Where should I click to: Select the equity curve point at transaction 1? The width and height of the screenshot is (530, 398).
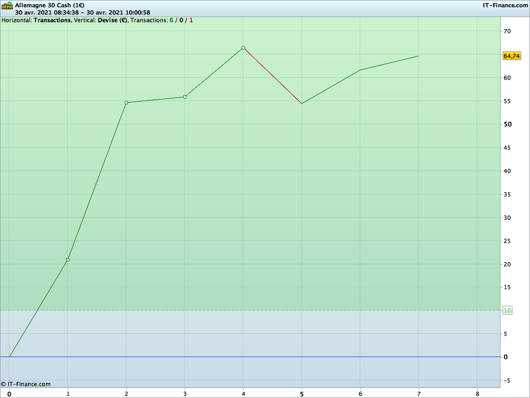tap(68, 260)
